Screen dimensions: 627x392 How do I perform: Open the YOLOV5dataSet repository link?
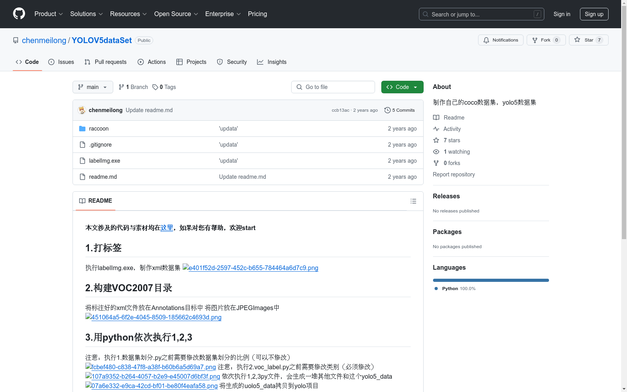(x=101, y=40)
